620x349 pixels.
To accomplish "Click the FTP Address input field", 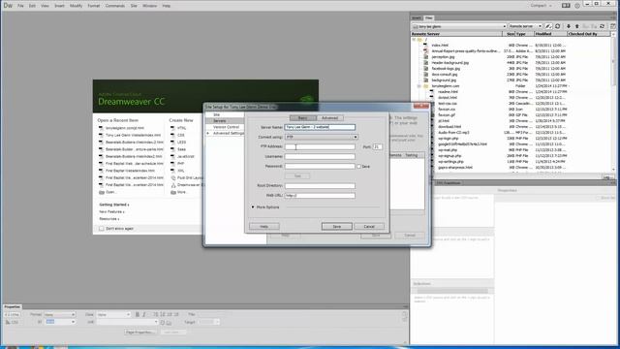I will (x=320, y=146).
